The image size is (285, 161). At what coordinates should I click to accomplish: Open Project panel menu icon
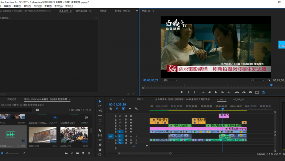point(70,99)
